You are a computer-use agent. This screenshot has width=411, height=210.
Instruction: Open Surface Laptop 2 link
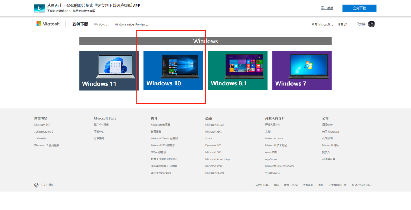tap(44, 132)
